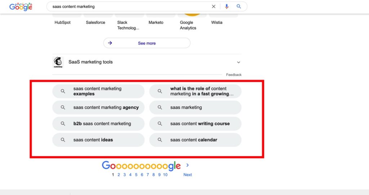Select saas content calendar suggestion
Screen dimensions: 369x195
click(x=195, y=140)
